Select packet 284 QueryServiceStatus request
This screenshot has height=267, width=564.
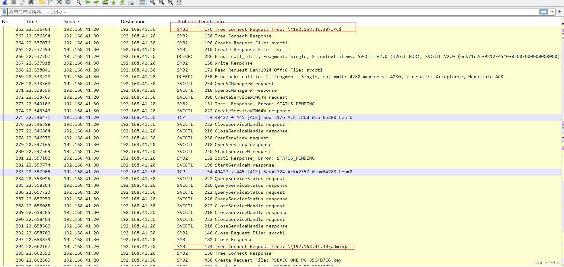pos(281,179)
